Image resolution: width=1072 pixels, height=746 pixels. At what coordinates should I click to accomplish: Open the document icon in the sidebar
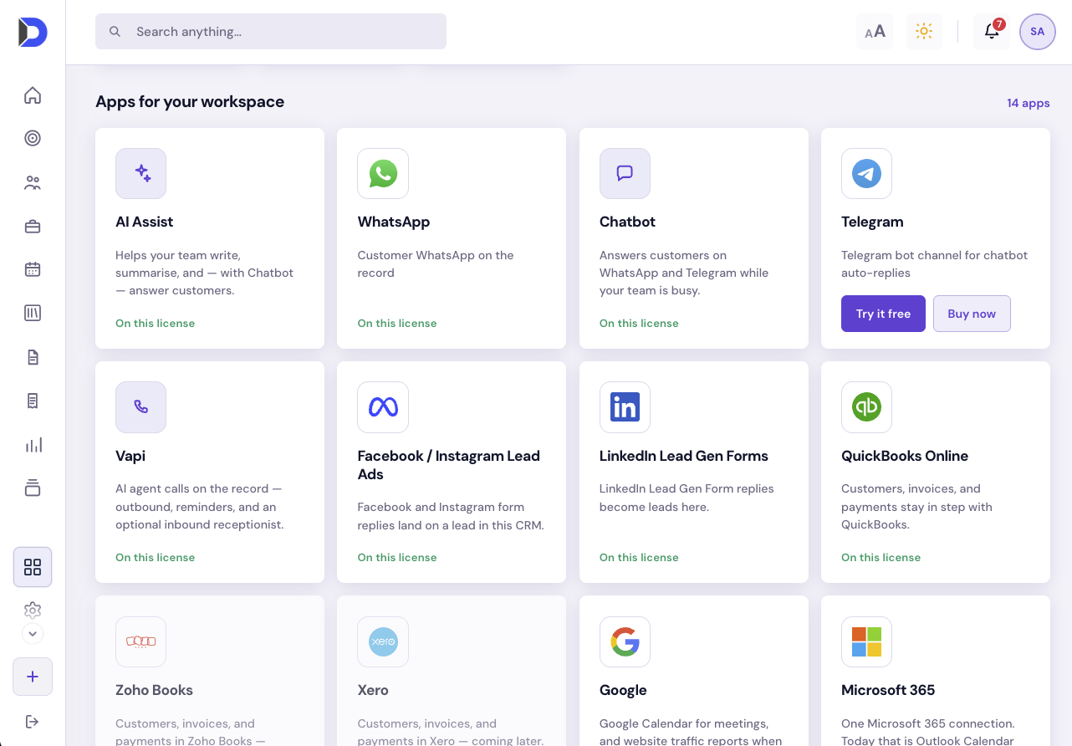point(33,357)
